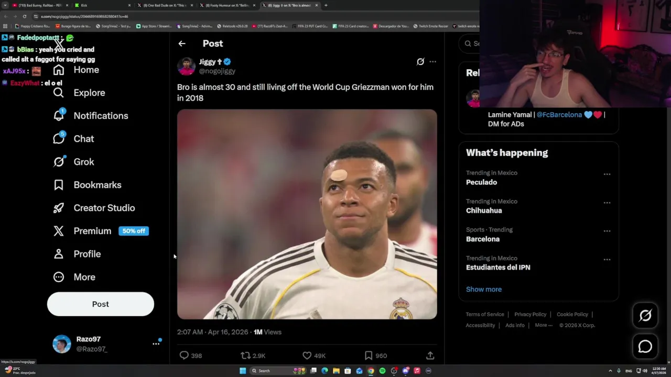Open the floating chat messages button
The width and height of the screenshot is (671, 377).
[645, 347]
